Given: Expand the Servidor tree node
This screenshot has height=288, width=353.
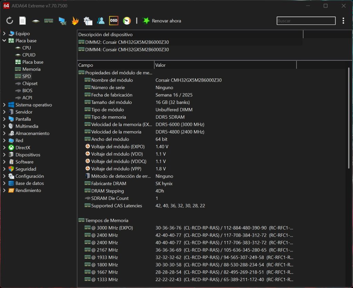Looking at the screenshot, I should (4, 112).
